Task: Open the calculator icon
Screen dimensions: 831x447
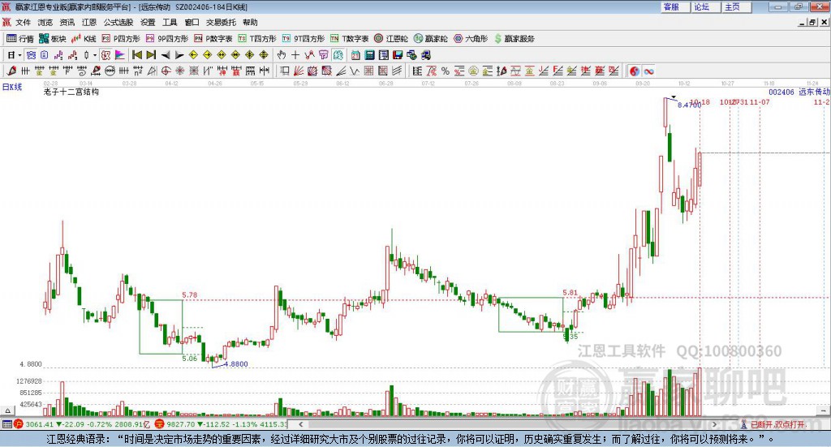Action: (x=369, y=55)
